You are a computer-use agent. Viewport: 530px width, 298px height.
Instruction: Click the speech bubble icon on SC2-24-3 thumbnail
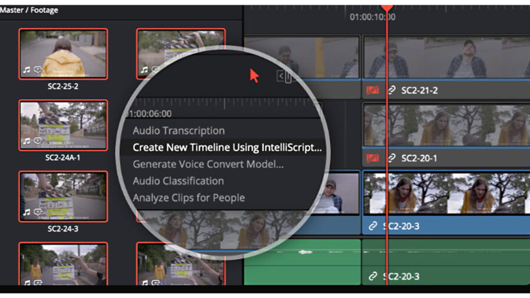pyautogui.click(x=38, y=212)
